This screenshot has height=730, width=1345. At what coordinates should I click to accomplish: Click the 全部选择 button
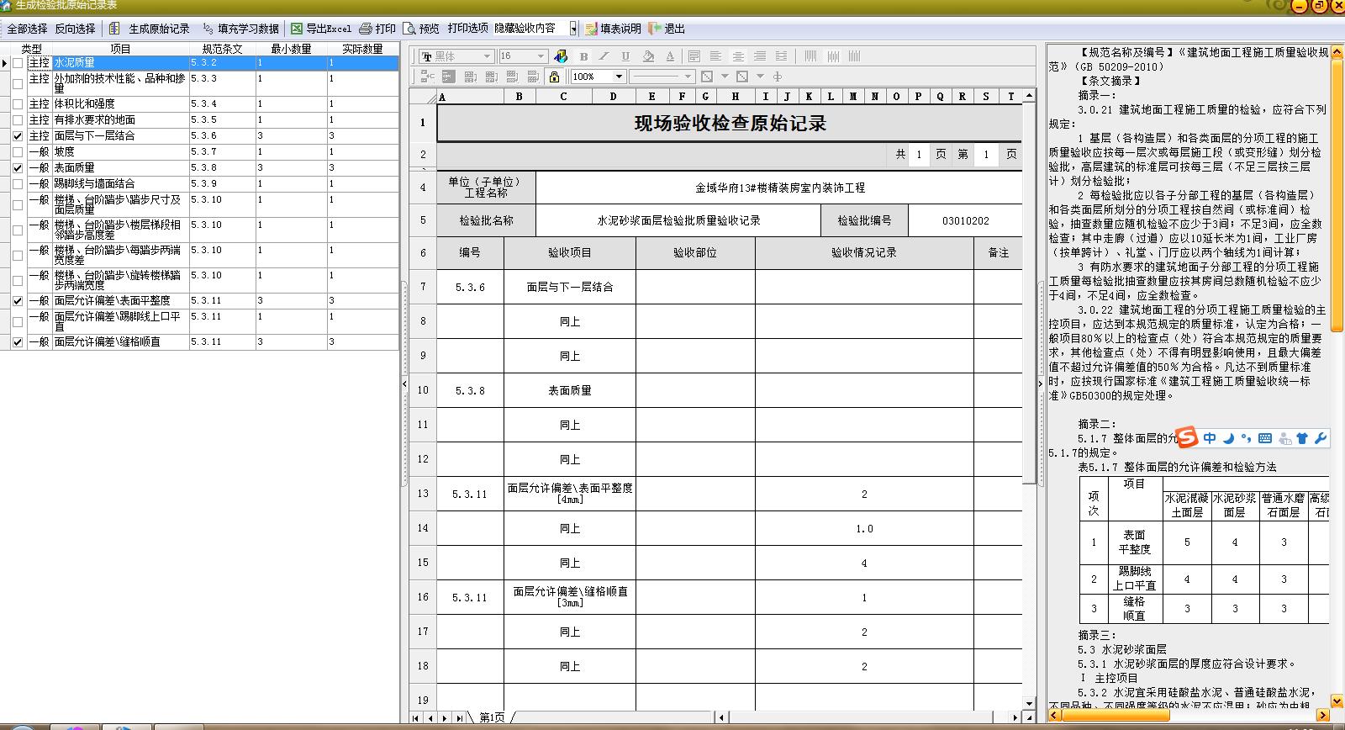click(27, 29)
